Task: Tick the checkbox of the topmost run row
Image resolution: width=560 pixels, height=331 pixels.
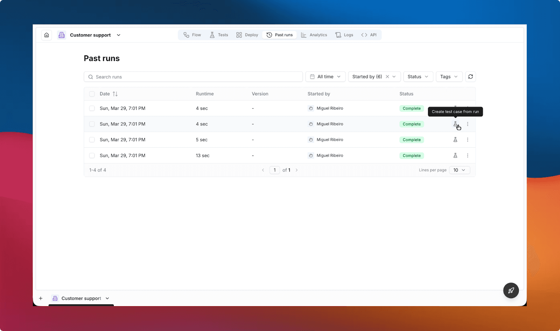Action: pyautogui.click(x=92, y=108)
